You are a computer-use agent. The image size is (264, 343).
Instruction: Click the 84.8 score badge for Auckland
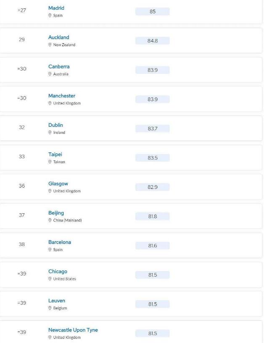pyautogui.click(x=153, y=41)
